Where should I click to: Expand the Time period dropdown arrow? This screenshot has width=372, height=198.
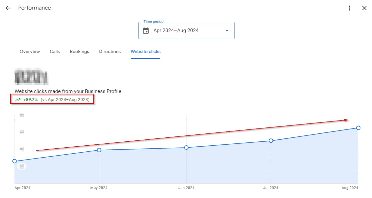227,31
